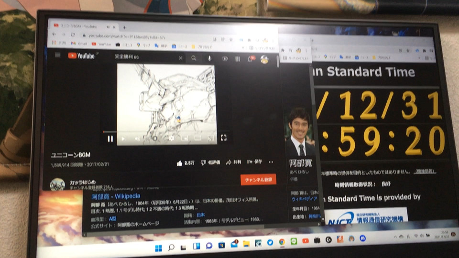
Task: Subscribe with チャンネル登録 button
Action: (x=258, y=180)
